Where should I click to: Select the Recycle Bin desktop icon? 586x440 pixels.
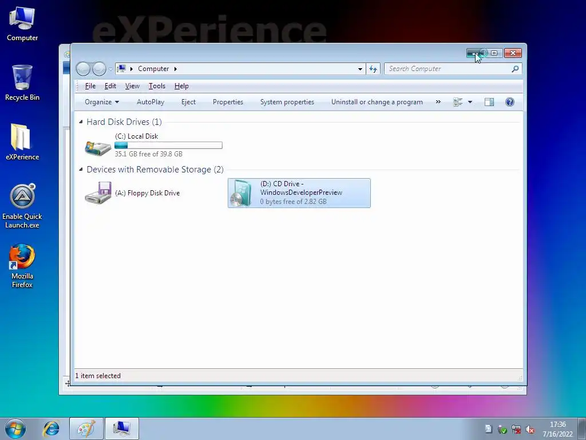(22, 82)
